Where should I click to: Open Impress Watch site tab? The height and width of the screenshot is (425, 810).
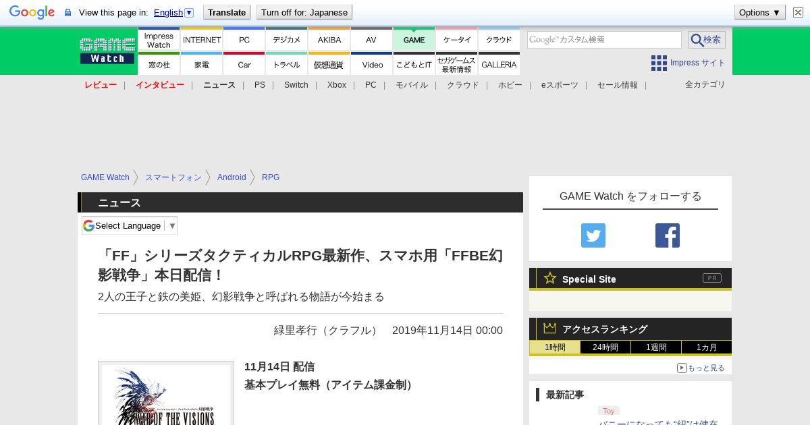tap(159, 40)
